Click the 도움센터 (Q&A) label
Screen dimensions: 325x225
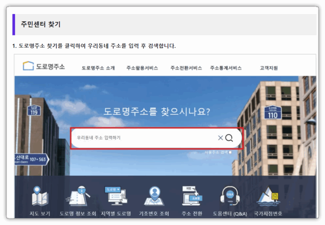point(230,214)
